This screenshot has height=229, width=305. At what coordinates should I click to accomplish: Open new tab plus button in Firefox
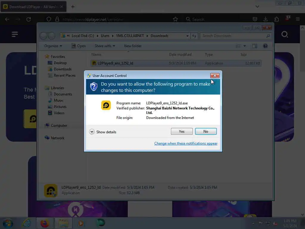(x=73, y=7)
